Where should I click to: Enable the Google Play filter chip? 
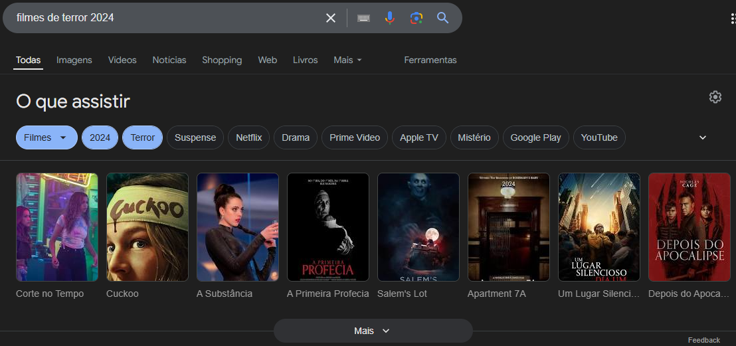[535, 137]
